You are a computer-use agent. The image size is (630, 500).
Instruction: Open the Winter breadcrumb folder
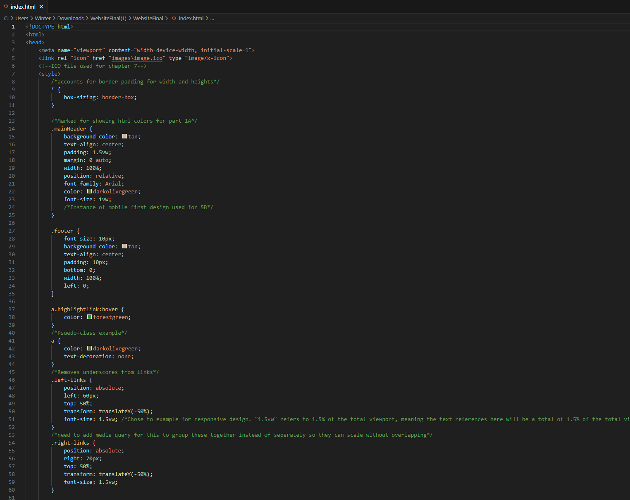(43, 19)
